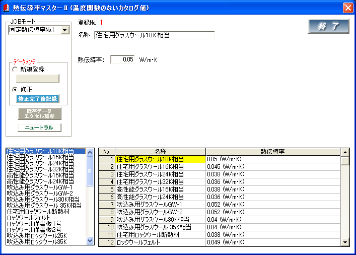Viewport: 356px width, 255px height.
Task: Click the 修正完了後記録 button
Action: (38, 99)
